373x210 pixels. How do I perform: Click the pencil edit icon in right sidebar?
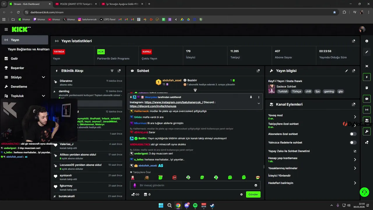(367, 52)
